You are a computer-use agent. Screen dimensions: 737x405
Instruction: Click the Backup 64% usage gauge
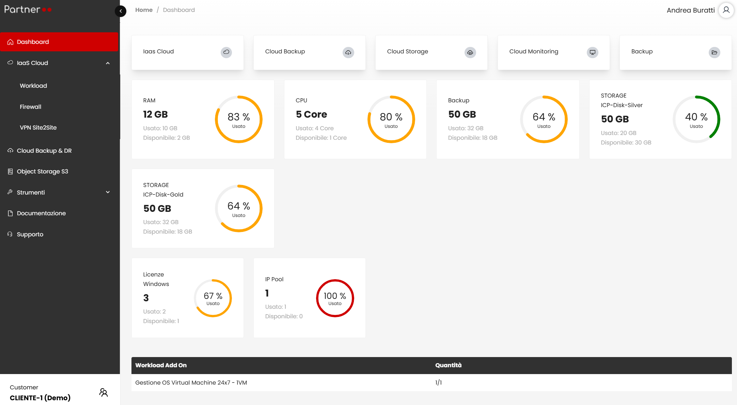544,119
